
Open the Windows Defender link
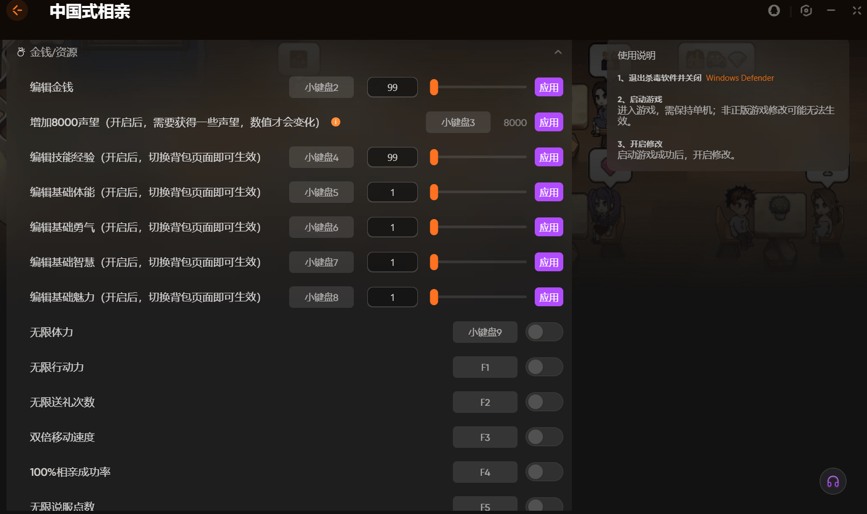tap(739, 78)
